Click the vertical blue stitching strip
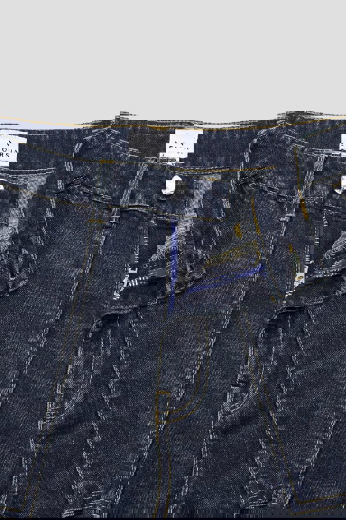 pyautogui.click(x=172, y=266)
